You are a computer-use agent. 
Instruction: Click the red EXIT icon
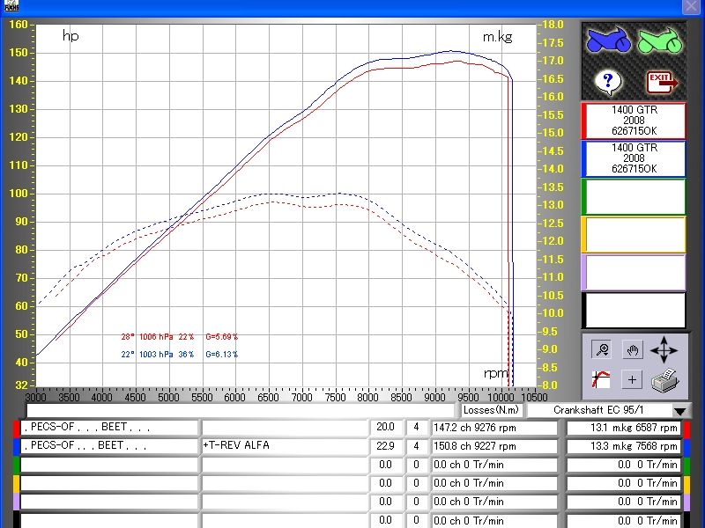pos(662,82)
